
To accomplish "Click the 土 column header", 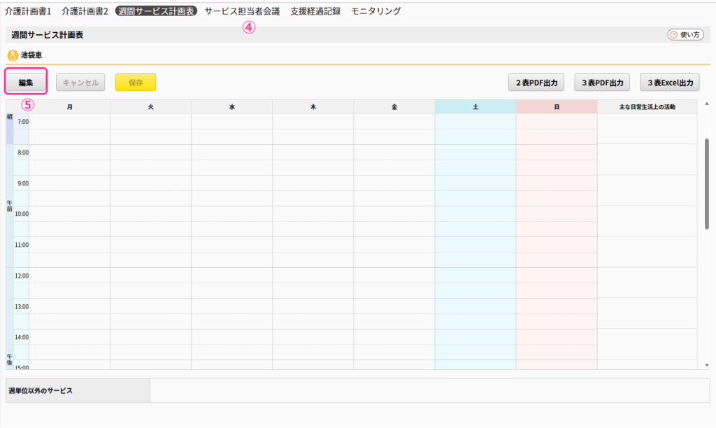I will 475,106.
